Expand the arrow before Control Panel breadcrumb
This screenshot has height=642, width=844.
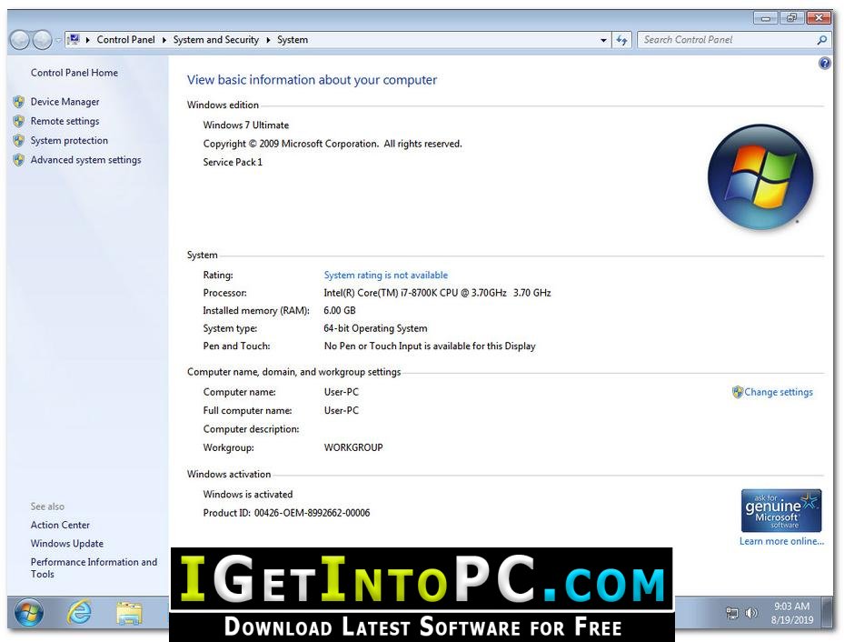[87, 40]
